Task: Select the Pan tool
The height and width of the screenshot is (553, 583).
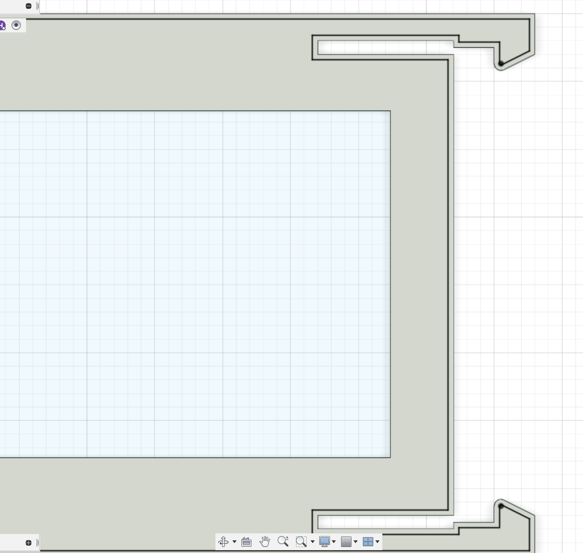Action: click(x=265, y=542)
